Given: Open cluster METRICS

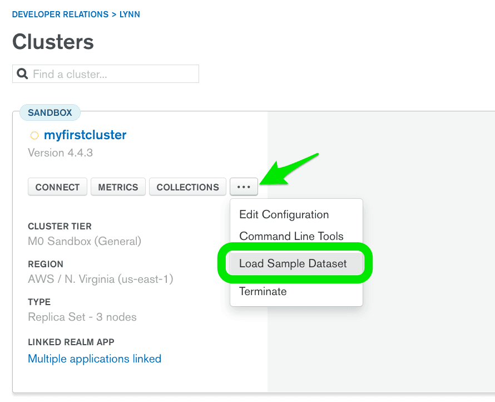Looking at the screenshot, I should 118,188.
